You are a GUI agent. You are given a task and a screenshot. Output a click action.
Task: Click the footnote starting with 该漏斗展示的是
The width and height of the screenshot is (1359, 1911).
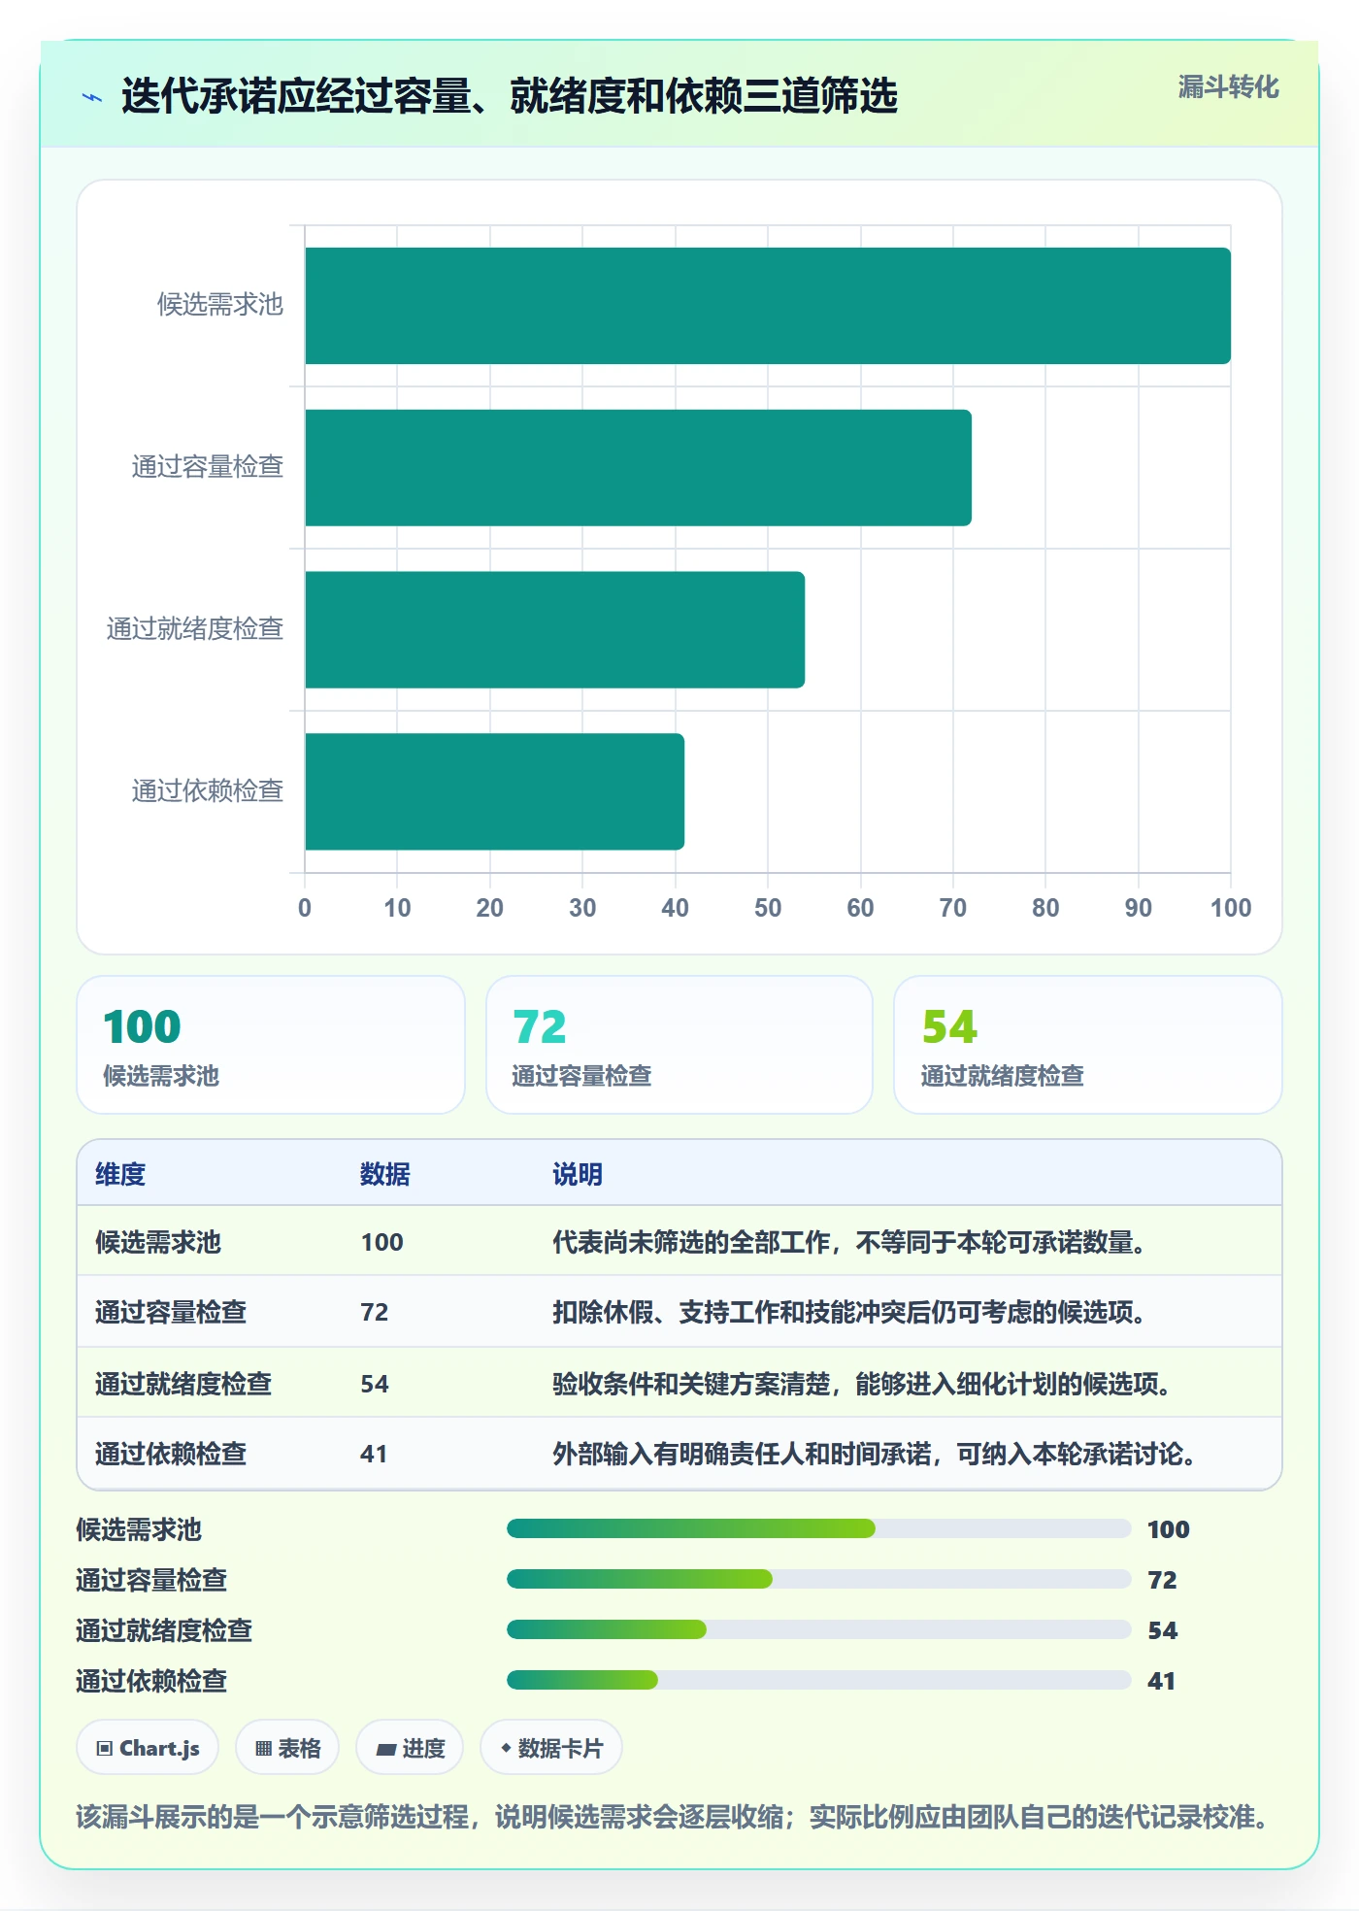[673, 1816]
